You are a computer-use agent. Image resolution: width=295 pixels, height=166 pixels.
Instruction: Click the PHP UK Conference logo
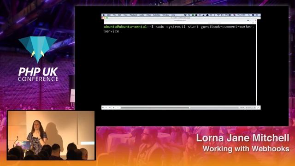click(x=38, y=59)
